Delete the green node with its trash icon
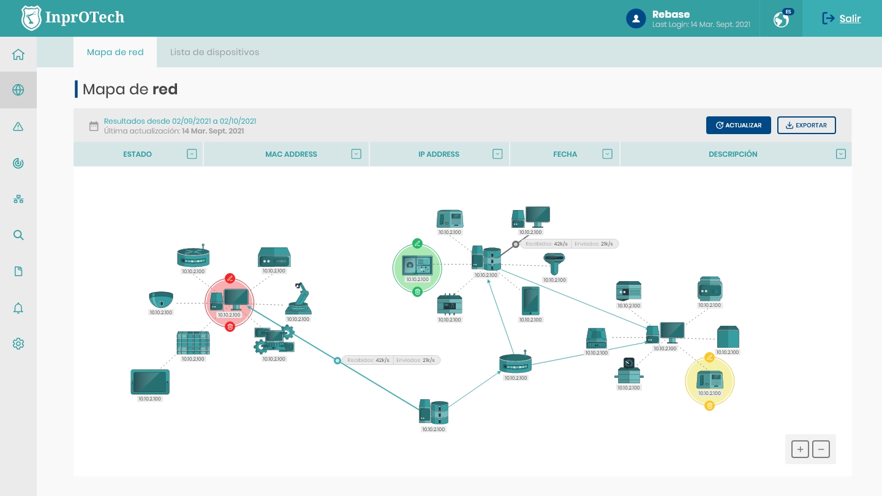Screen dimensions: 882x496 [x=417, y=291]
